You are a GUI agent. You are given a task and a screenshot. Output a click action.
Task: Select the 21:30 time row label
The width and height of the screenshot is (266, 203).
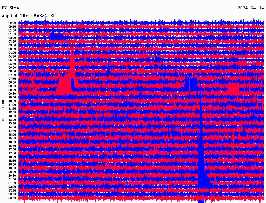coord(12,183)
